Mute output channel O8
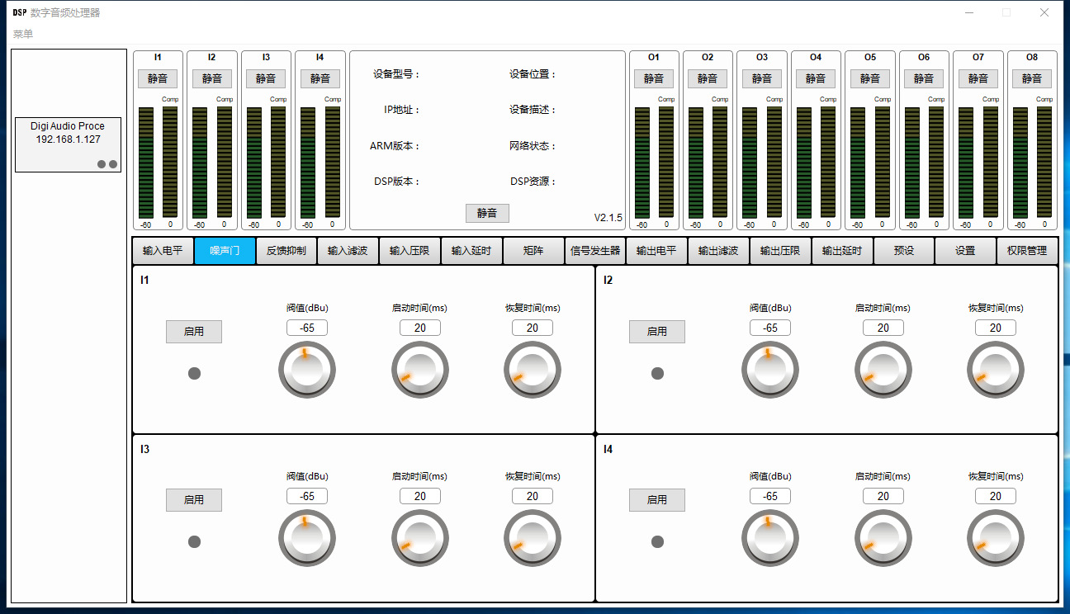 [x=1032, y=78]
